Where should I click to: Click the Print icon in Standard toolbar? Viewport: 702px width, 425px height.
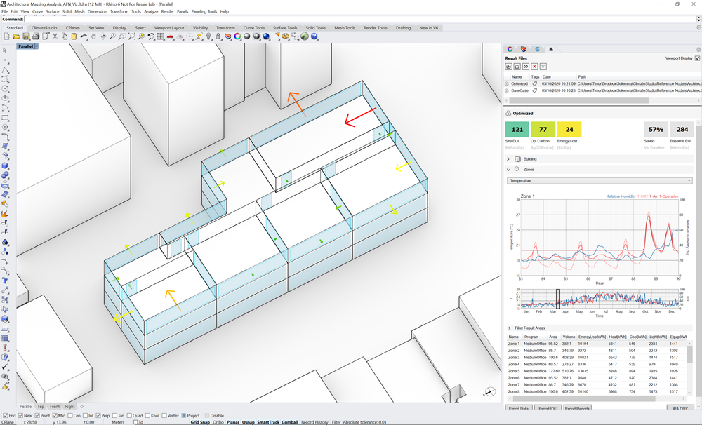click(36, 36)
